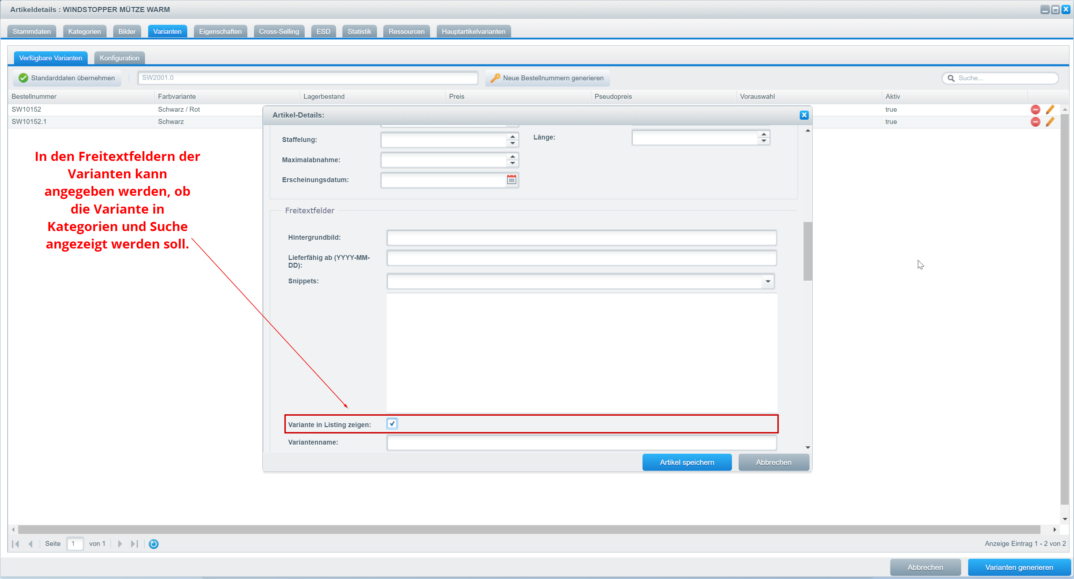Open the Erscheinungsdatum calendar picker

(x=511, y=180)
